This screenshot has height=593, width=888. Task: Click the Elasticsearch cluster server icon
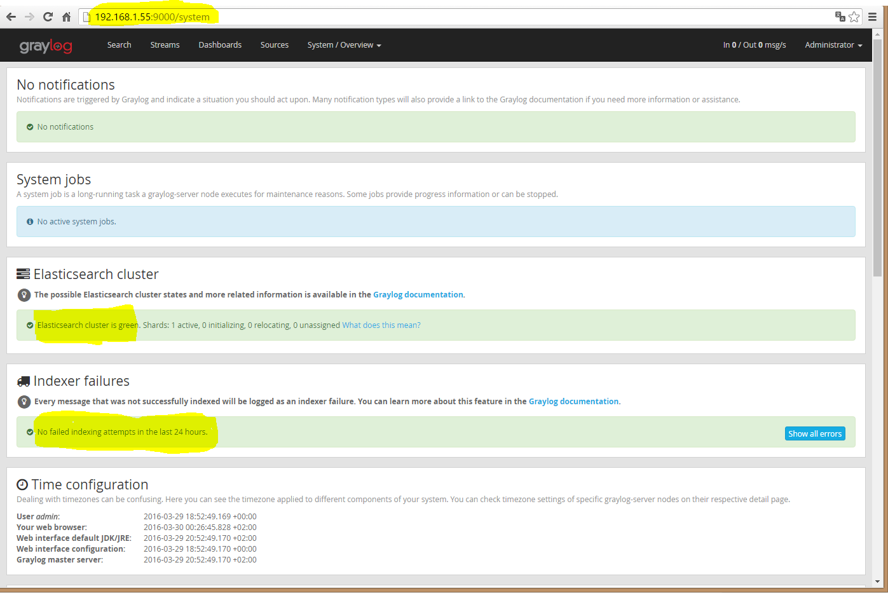click(x=23, y=274)
